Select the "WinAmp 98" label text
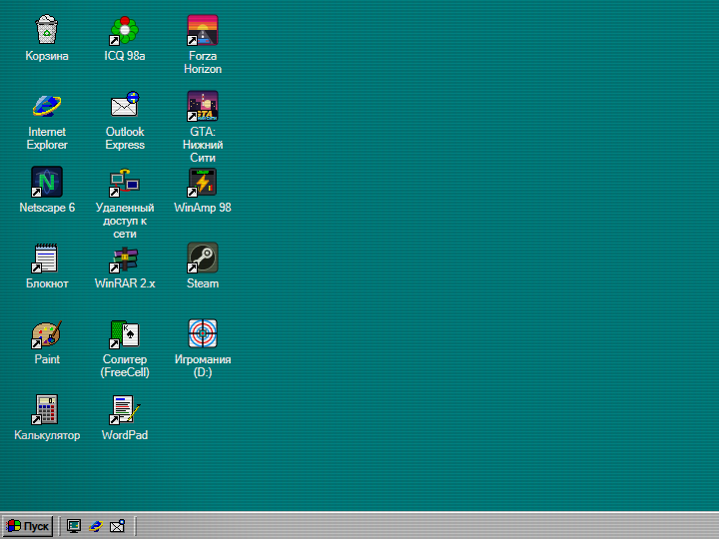This screenshot has height=539, width=719. [x=202, y=208]
